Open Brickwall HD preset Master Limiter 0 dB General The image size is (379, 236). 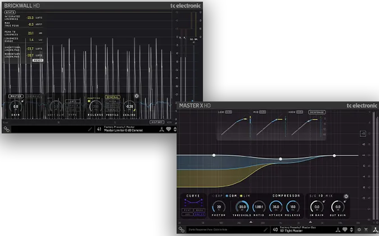coord(123,130)
